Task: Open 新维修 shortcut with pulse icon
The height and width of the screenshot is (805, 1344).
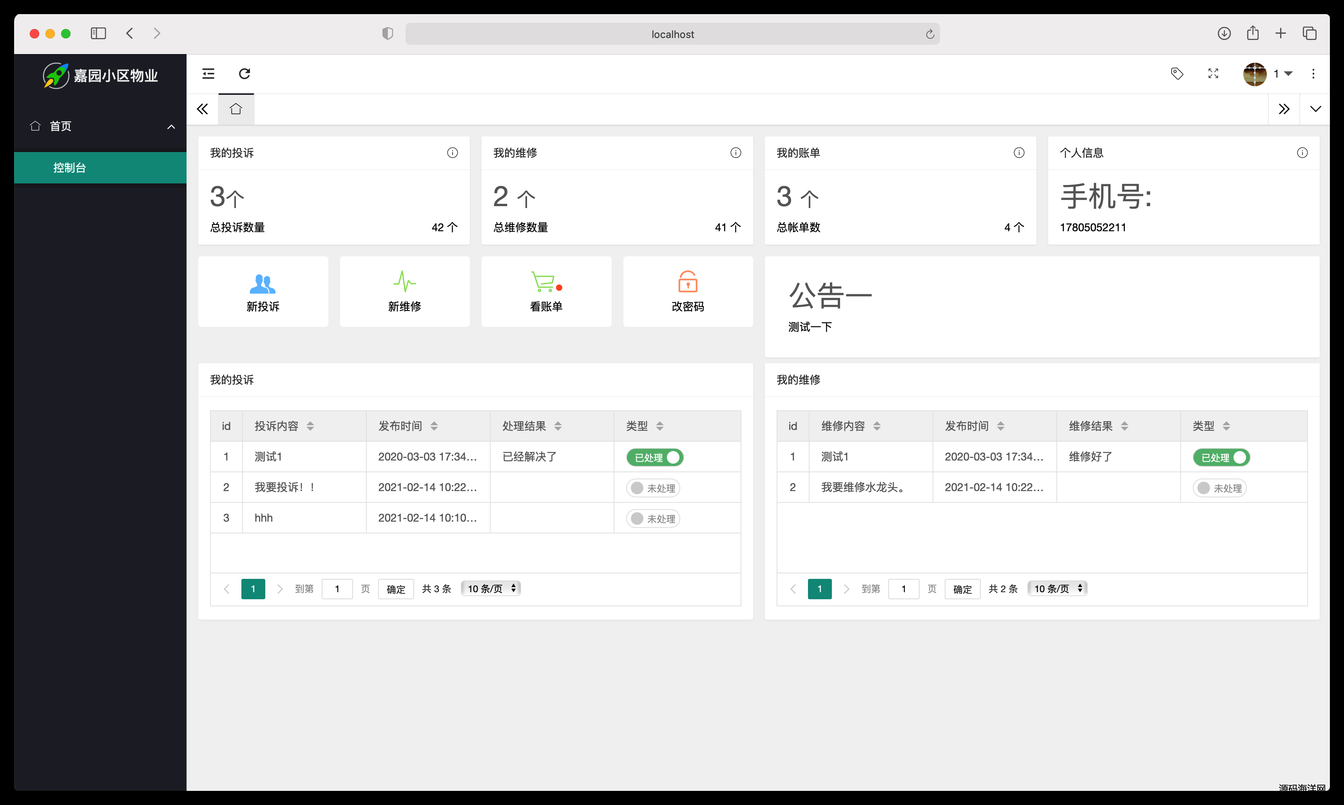Action: tap(405, 292)
